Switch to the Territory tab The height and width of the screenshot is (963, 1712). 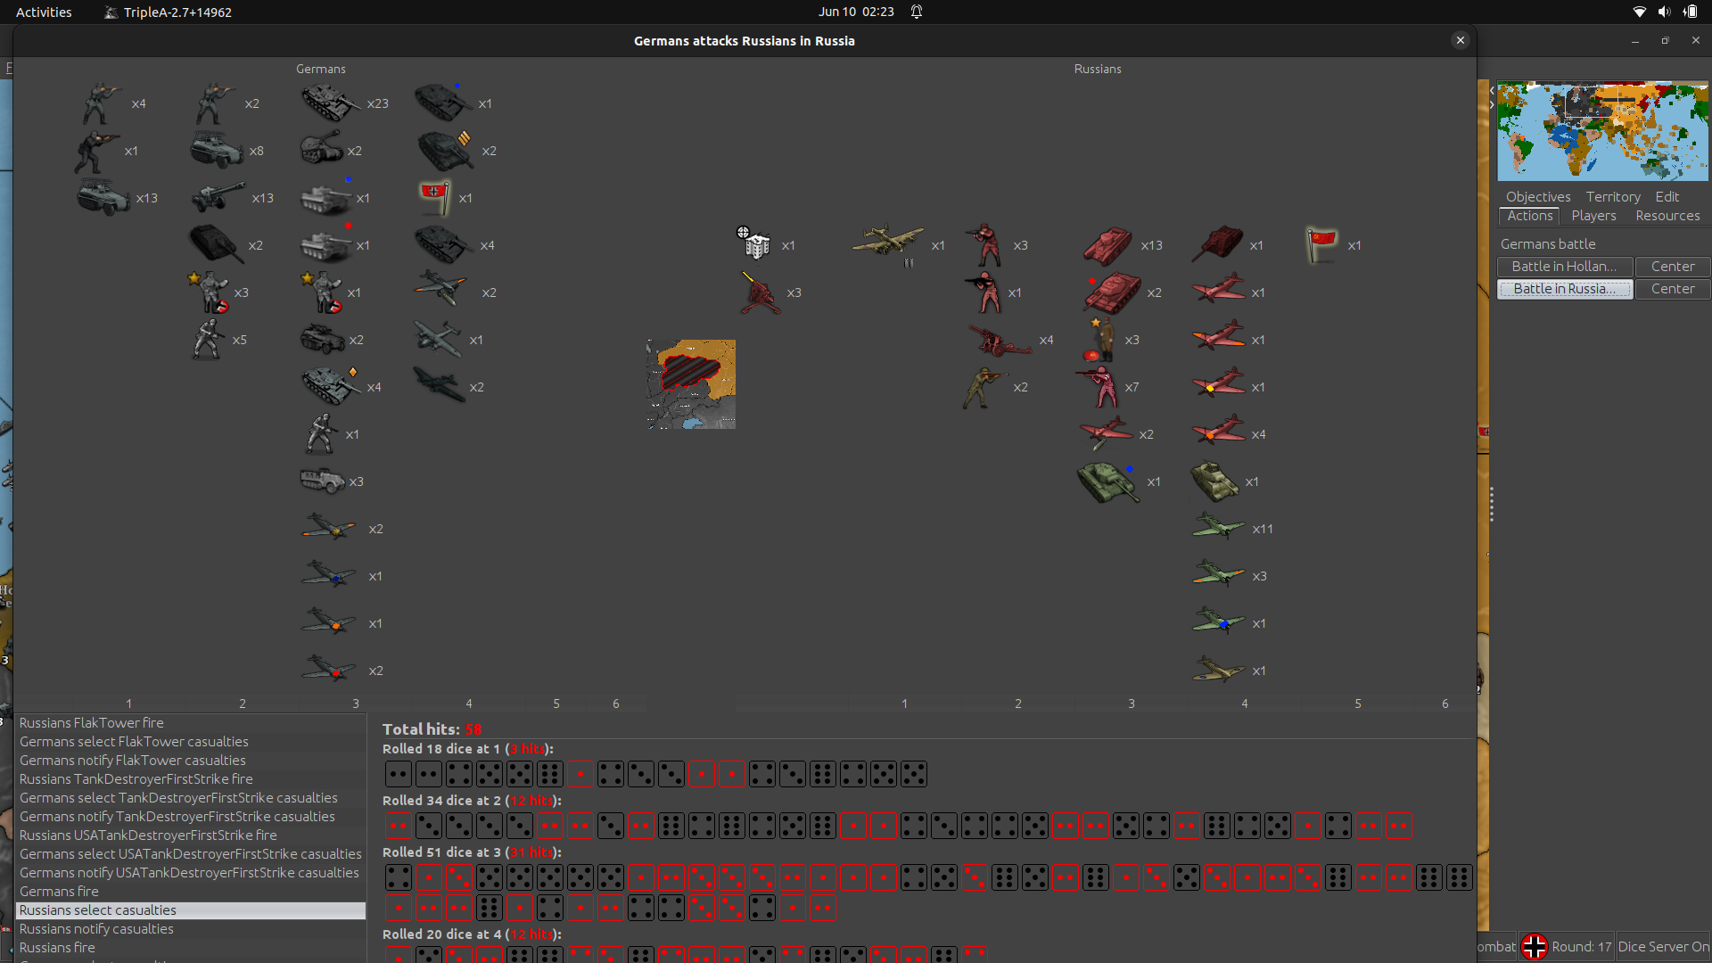[1613, 197]
